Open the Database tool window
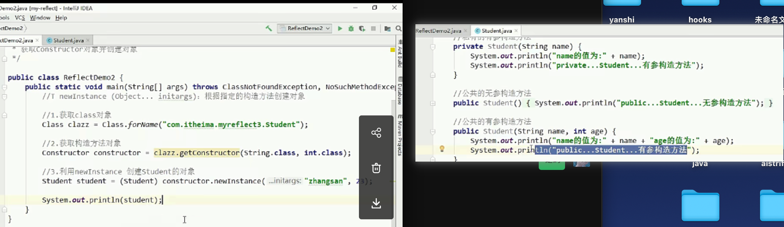 400,91
